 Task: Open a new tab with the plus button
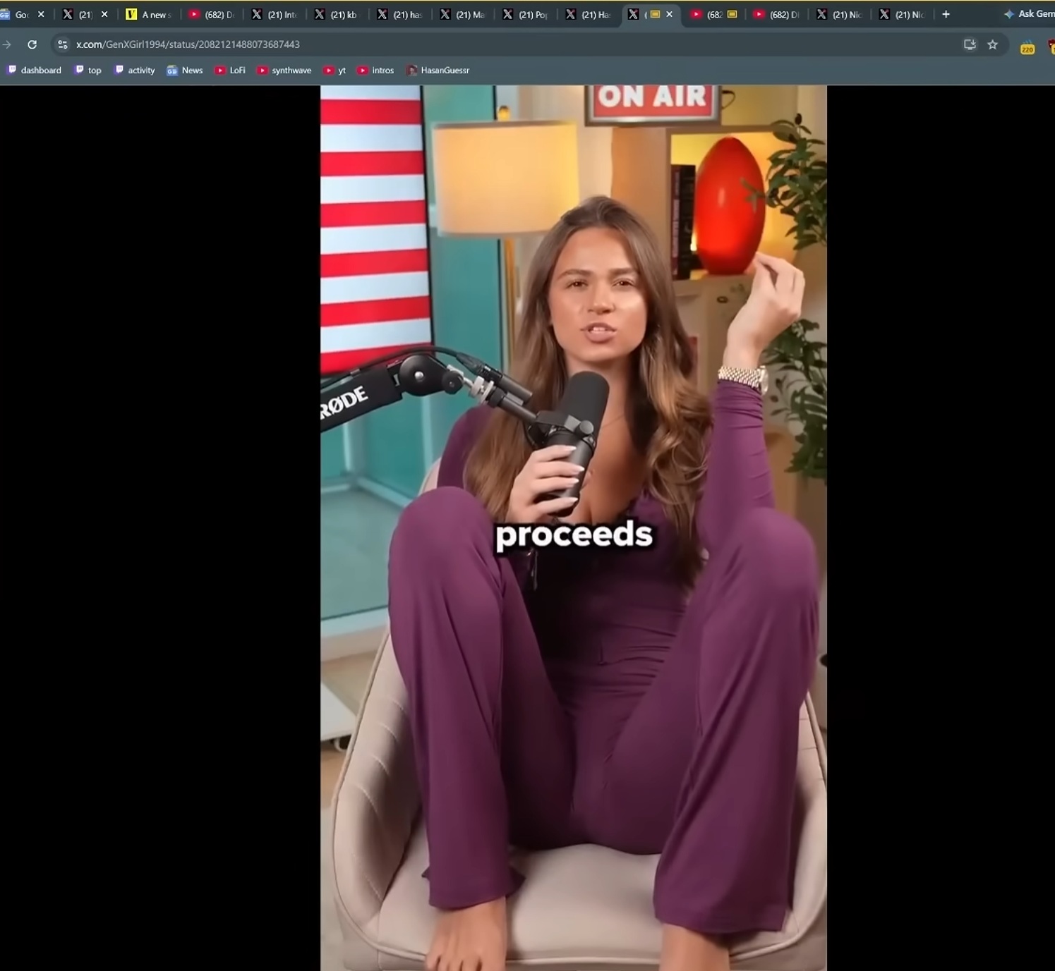point(946,14)
